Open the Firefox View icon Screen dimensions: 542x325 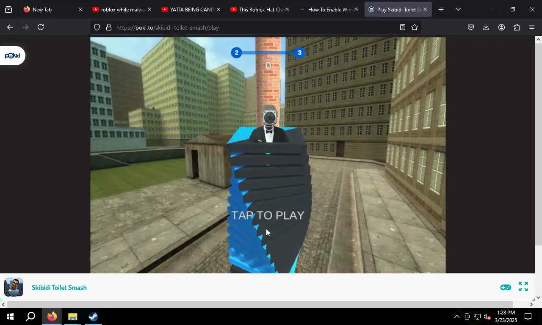(8, 9)
